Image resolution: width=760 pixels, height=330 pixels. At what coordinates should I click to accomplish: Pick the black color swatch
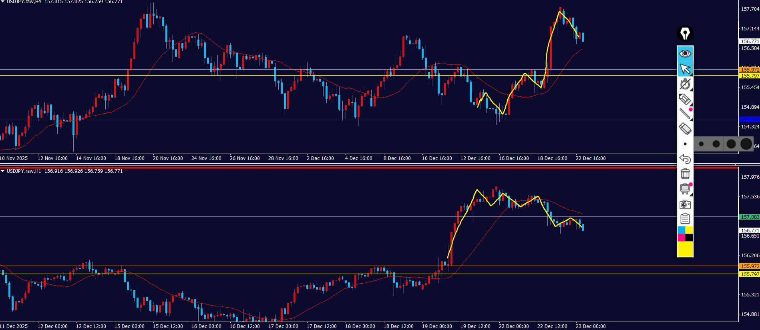(x=689, y=238)
